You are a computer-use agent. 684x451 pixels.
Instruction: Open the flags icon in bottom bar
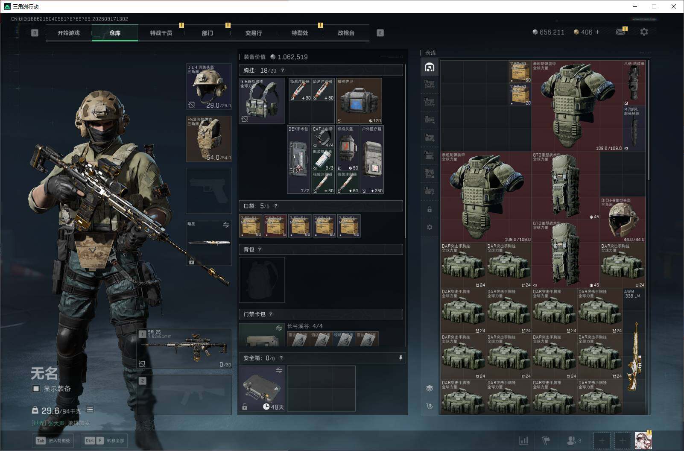546,440
